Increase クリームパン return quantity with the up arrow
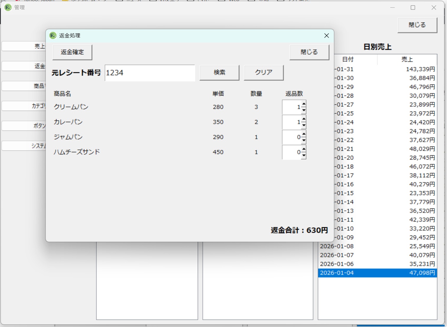 click(304, 104)
